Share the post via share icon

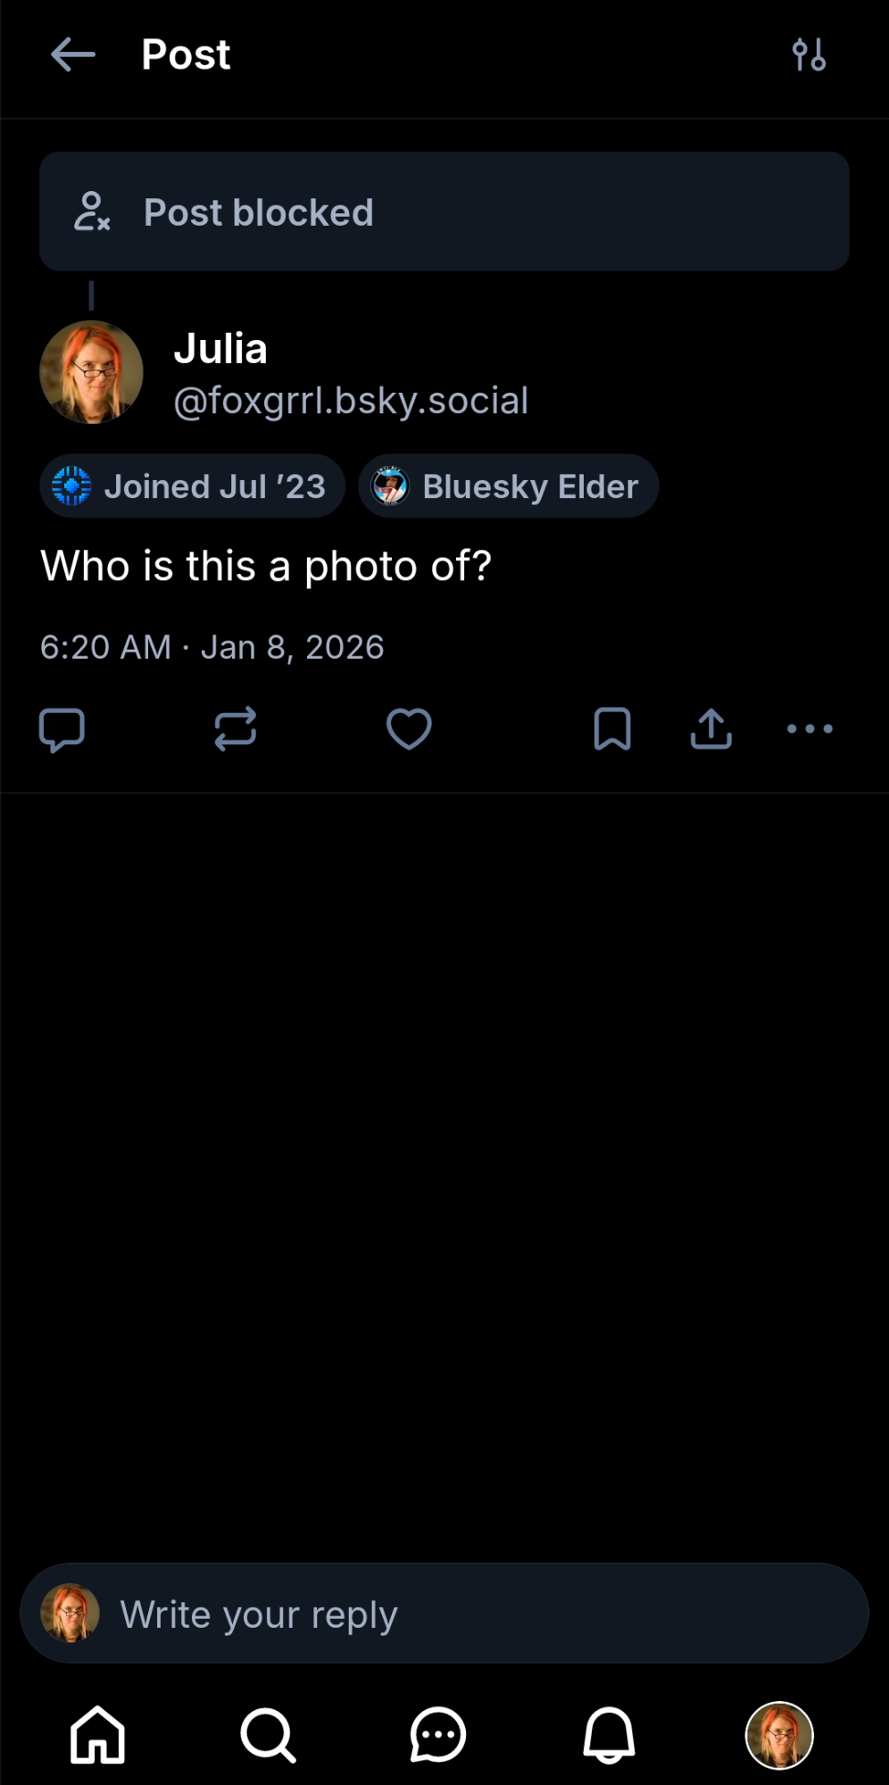[710, 729]
